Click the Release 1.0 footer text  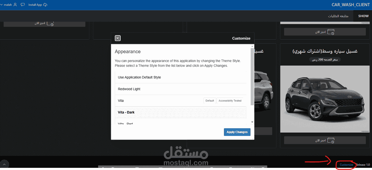coord(363,165)
